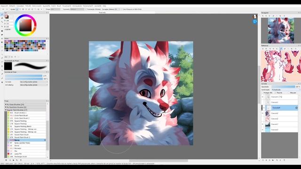Collapse Regular Paint Brushes group
Viewport: 301px width, 169px height.
6,110
